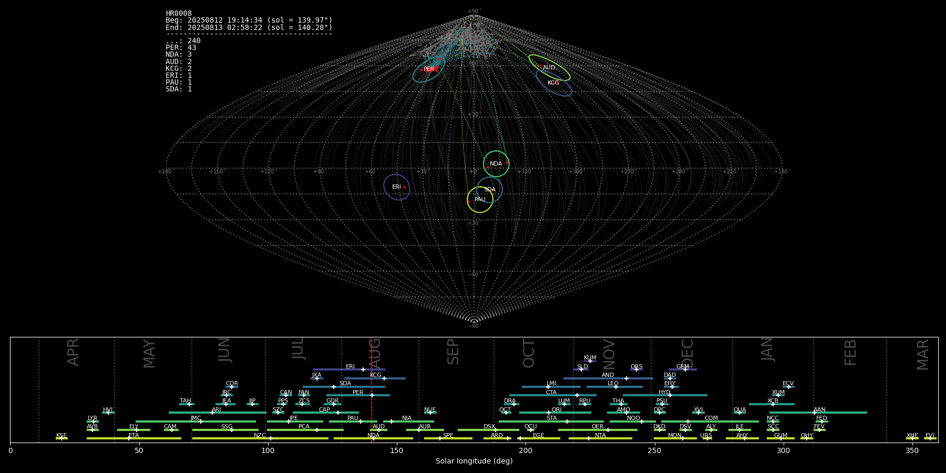Click the EVI shower bar in timeline

(x=930, y=438)
